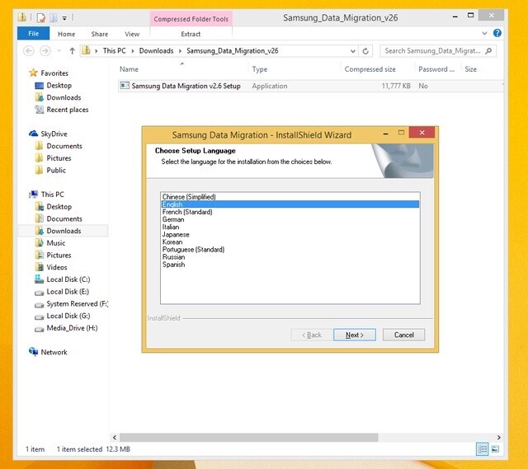Screen dimensions: 528x469
Task: Expand the address bar history dropdown
Action: click(352, 51)
